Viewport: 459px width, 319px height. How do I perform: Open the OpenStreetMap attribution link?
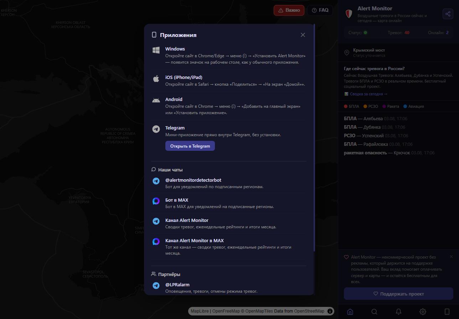point(309,311)
